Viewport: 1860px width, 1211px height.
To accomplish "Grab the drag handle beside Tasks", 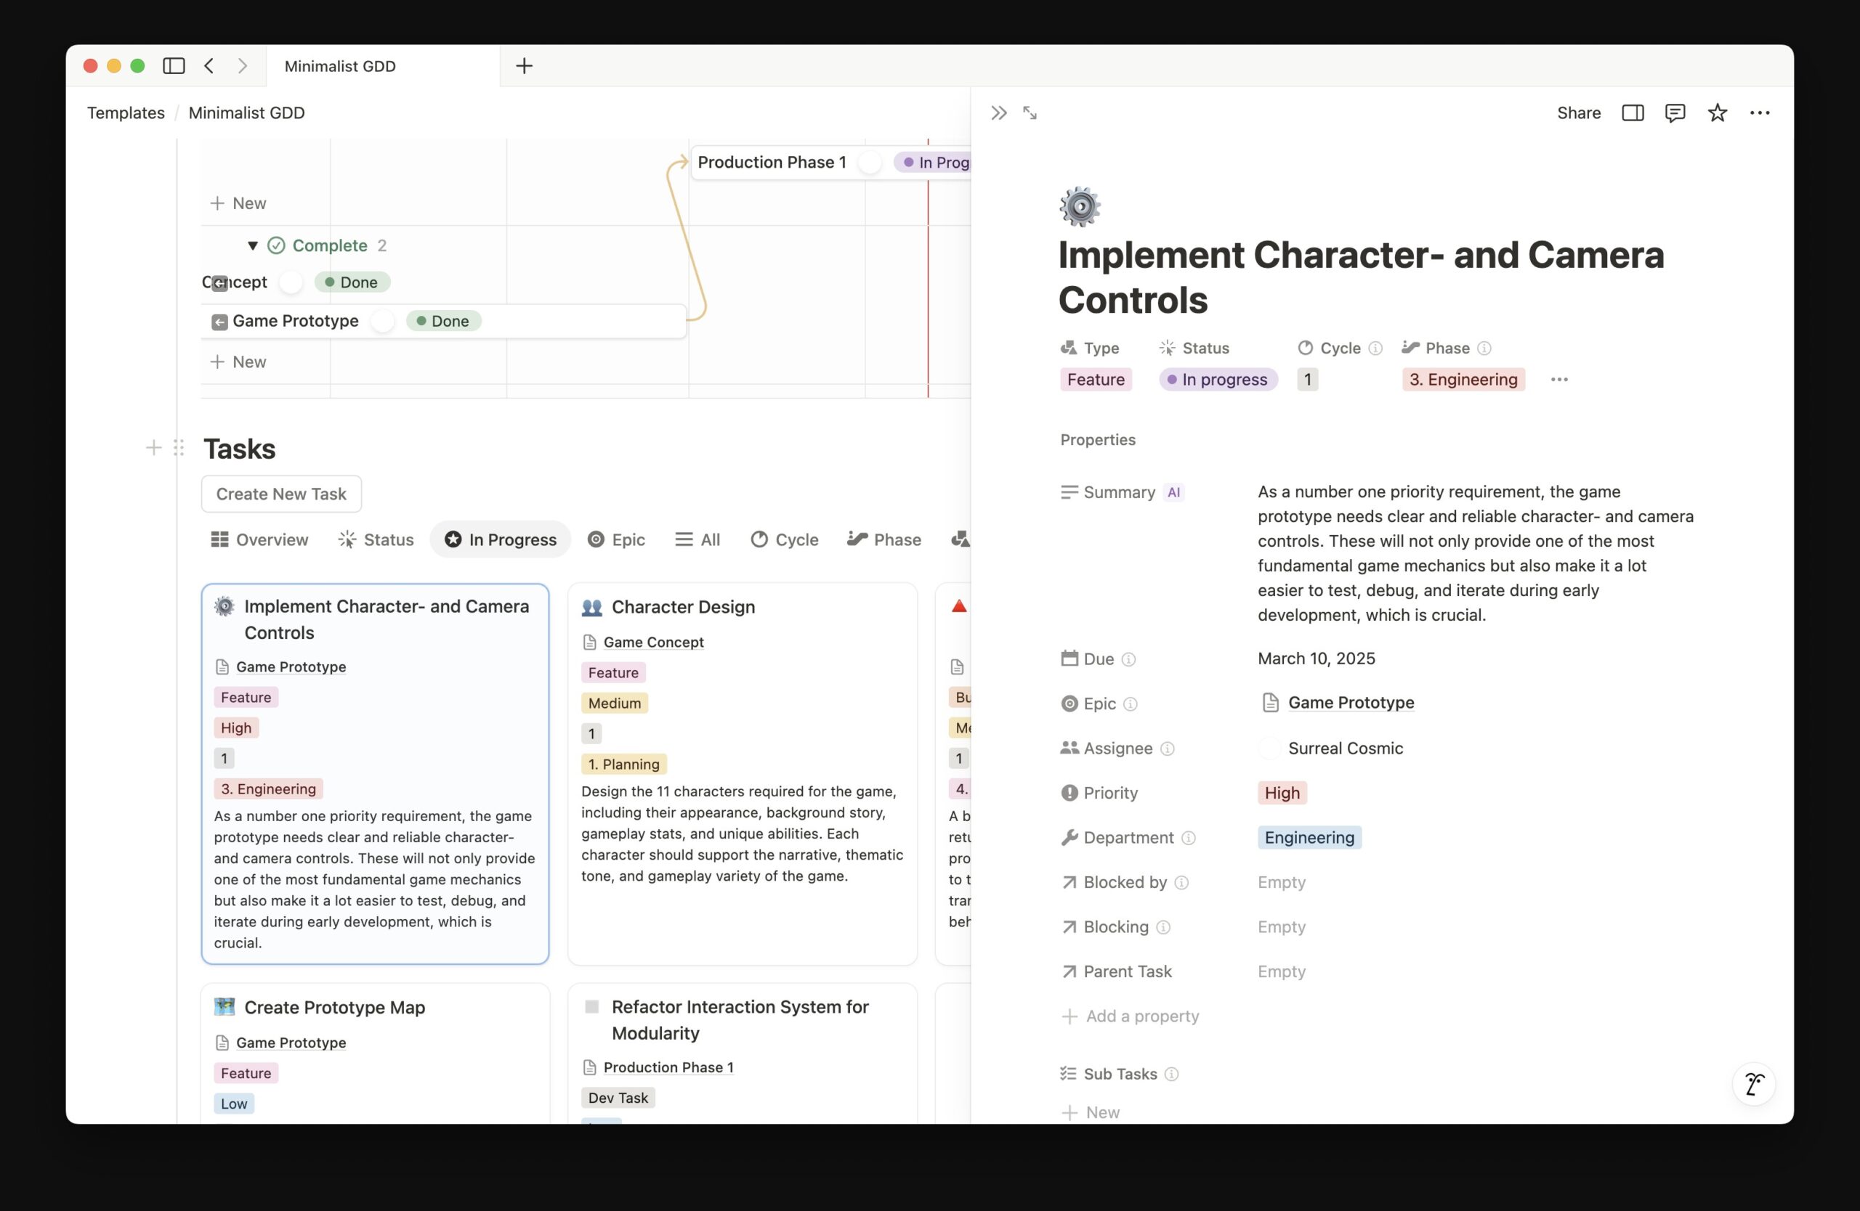I will point(179,448).
